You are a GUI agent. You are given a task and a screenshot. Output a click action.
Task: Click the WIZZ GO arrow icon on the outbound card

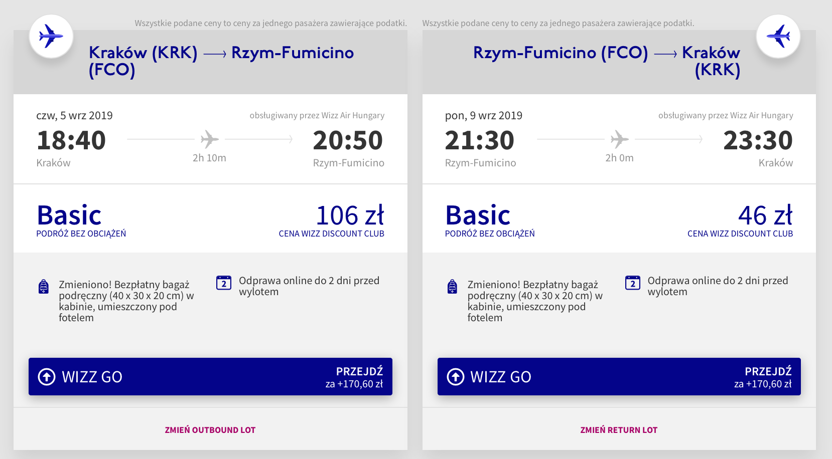47,376
